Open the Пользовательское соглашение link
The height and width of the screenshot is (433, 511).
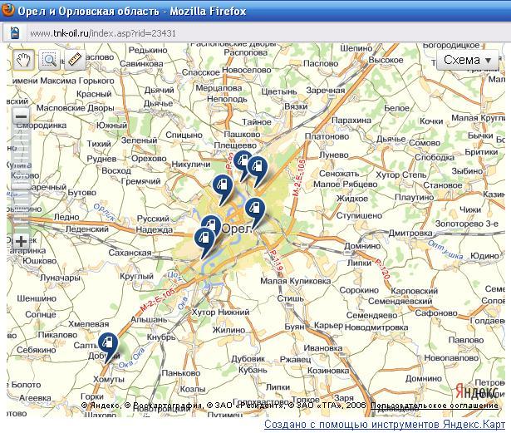(x=436, y=406)
